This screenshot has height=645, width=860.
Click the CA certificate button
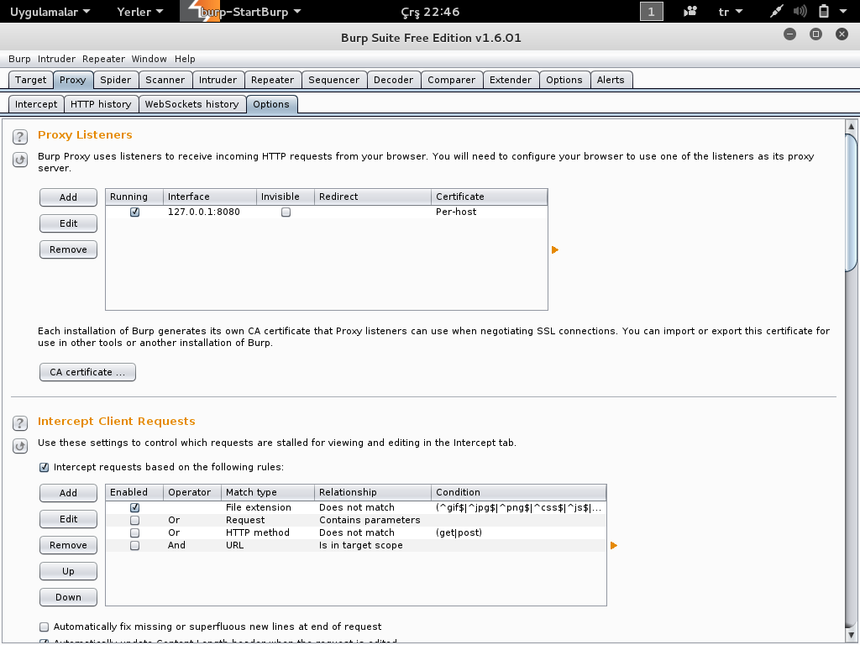point(87,372)
